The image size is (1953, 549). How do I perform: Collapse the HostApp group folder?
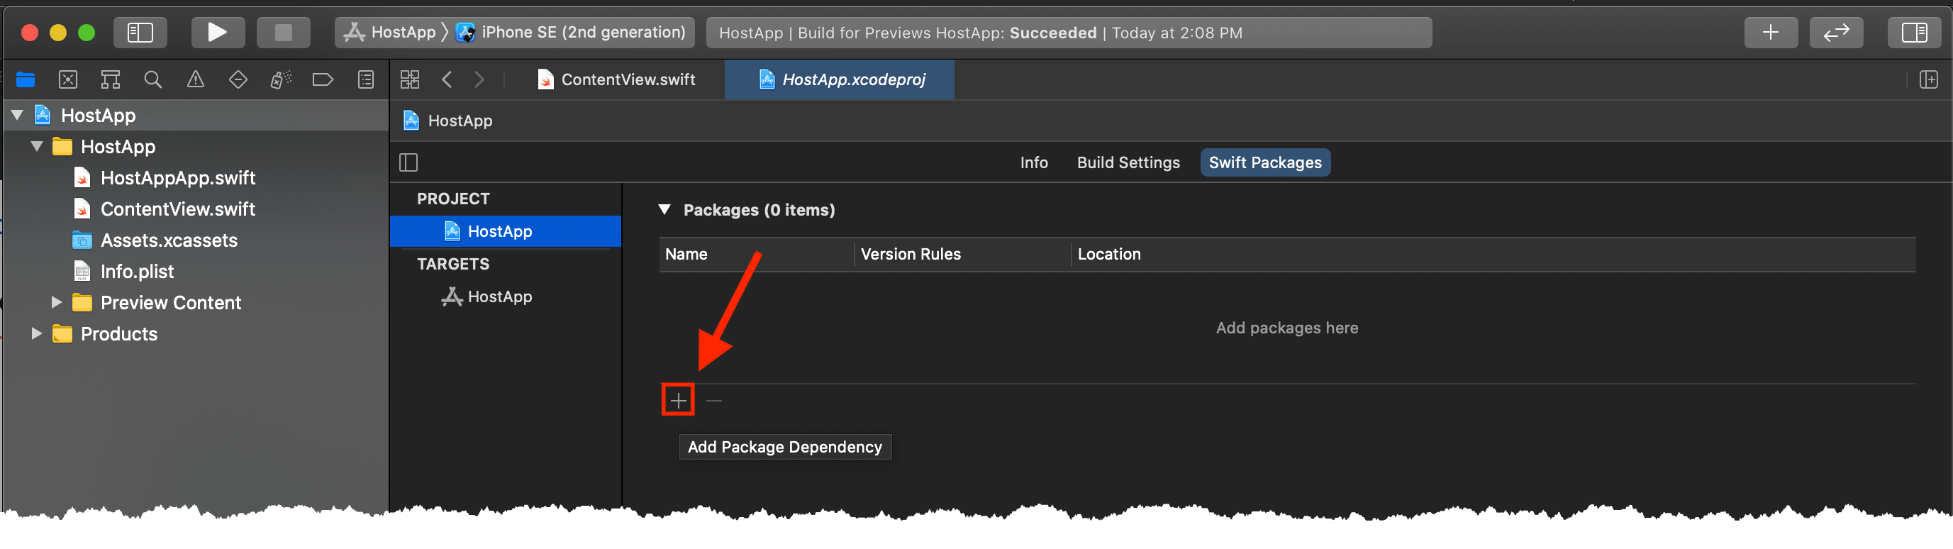36,146
